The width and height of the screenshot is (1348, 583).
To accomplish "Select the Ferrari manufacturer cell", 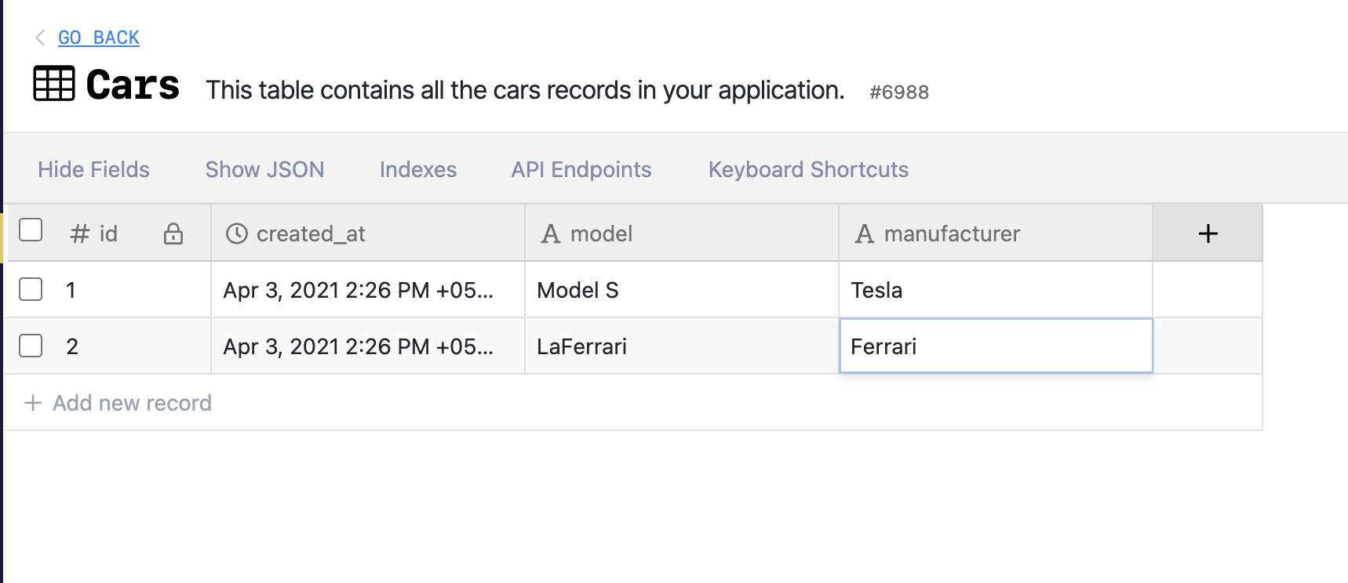I will pyautogui.click(x=996, y=346).
